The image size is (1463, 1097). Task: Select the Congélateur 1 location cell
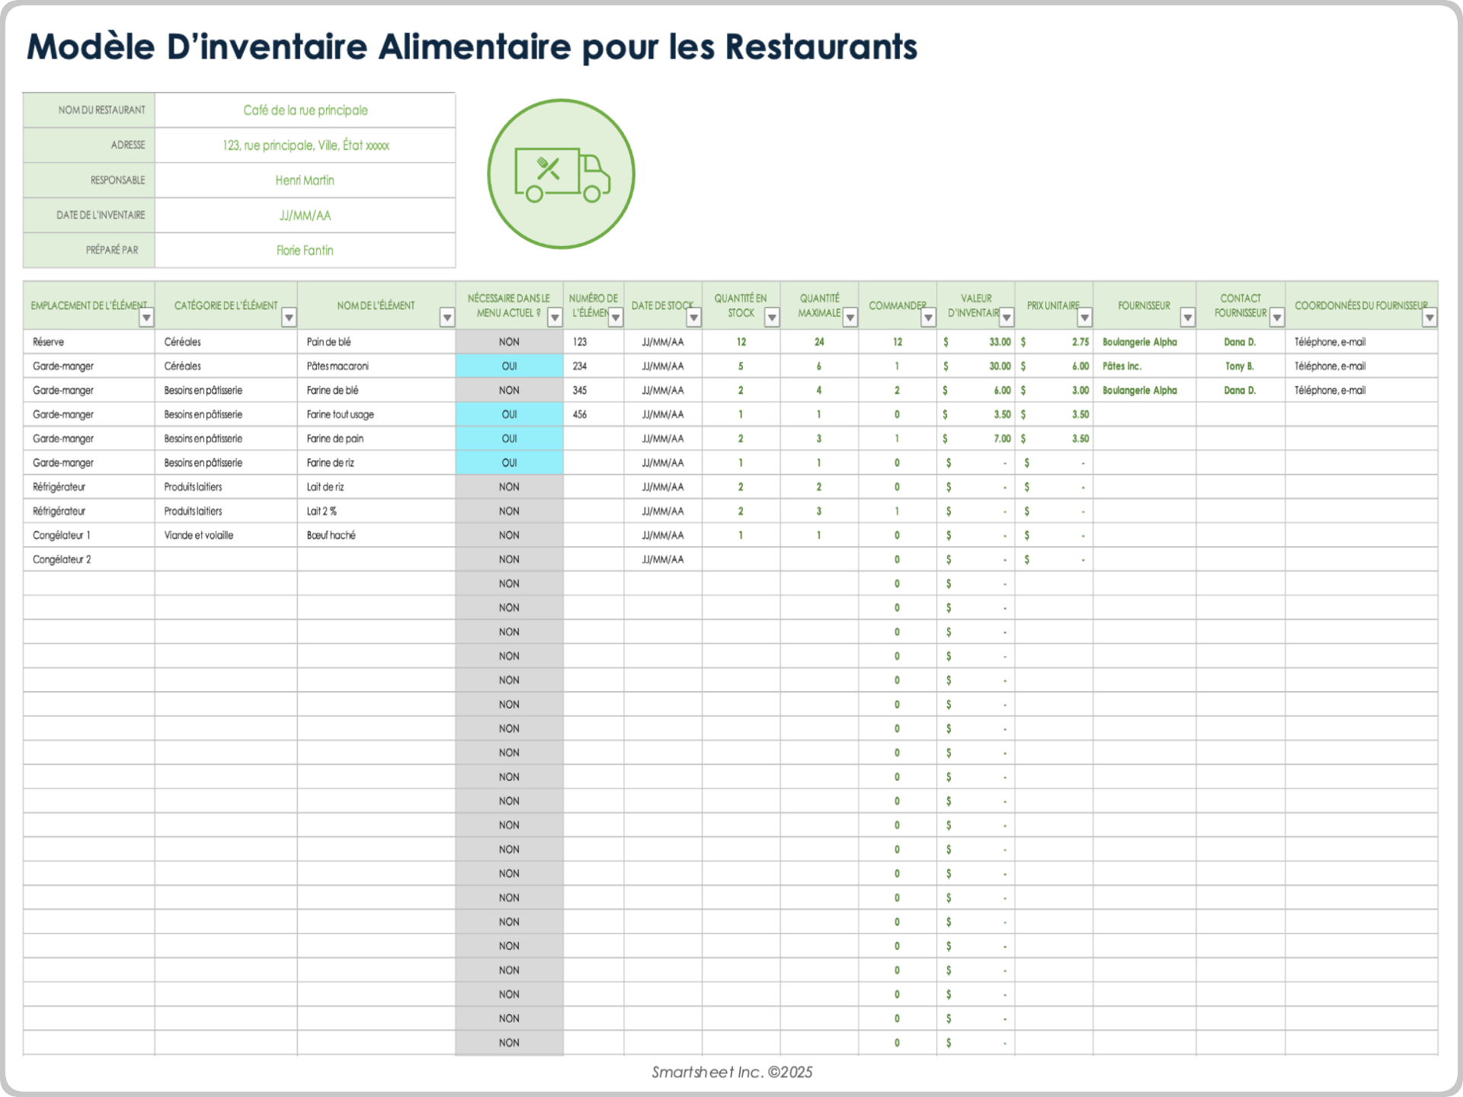pyautogui.click(x=89, y=536)
